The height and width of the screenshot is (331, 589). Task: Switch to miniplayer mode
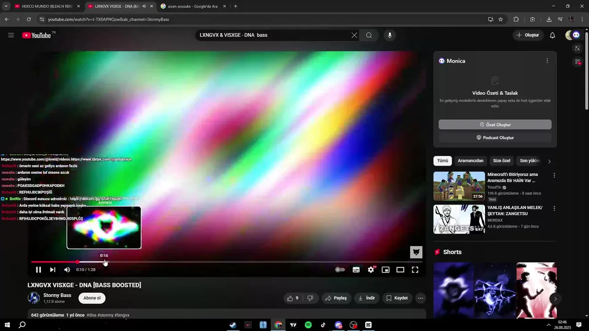tap(386, 270)
